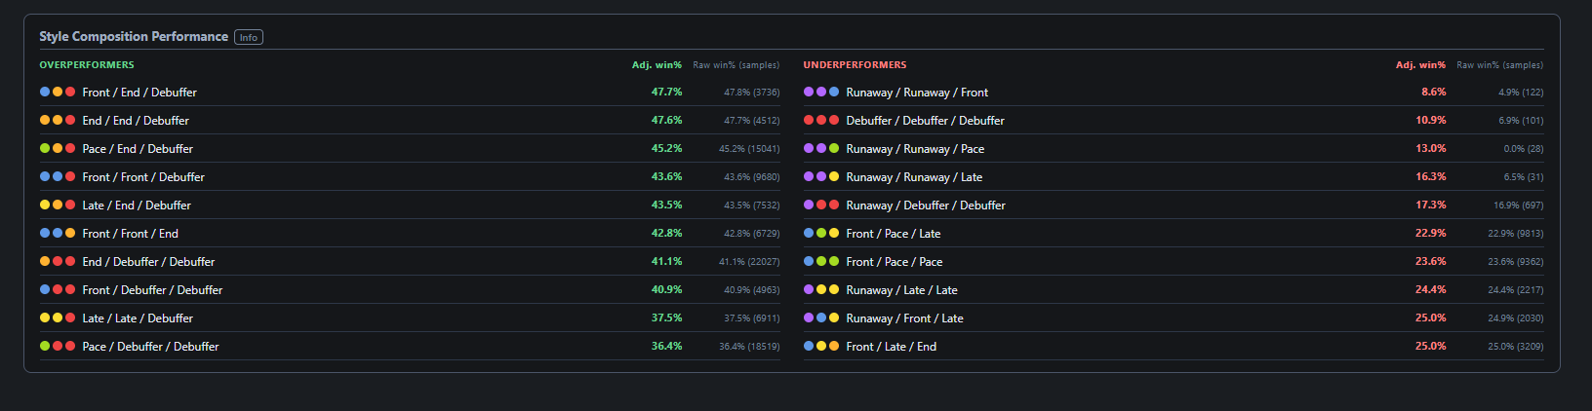This screenshot has height=411, width=1592.
Task: Click the 47.7% adjusted win value
Action: point(666,93)
